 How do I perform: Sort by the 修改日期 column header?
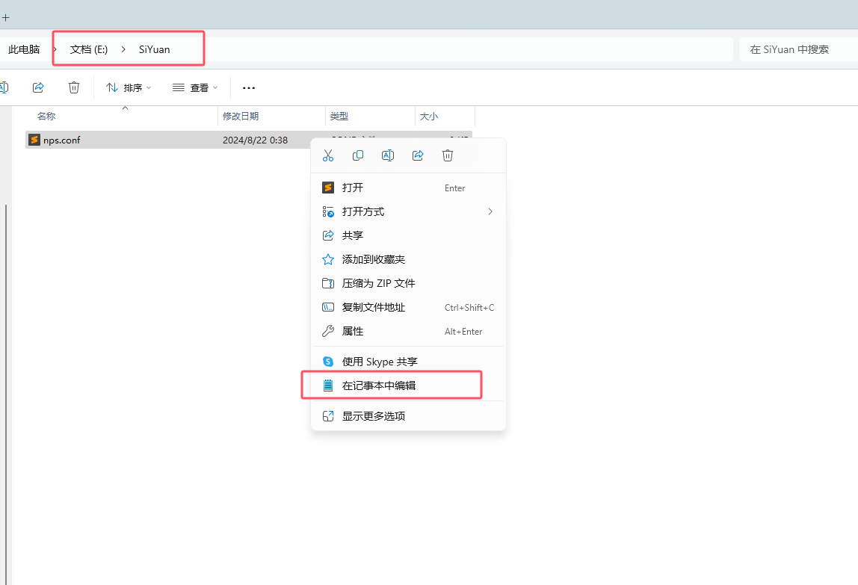[x=241, y=117]
